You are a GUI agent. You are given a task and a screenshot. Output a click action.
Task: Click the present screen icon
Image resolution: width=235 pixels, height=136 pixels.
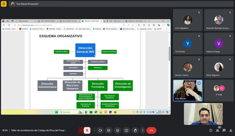point(126,130)
